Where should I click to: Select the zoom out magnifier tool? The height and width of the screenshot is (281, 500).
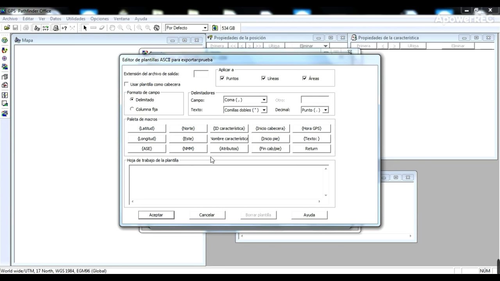pos(129,28)
